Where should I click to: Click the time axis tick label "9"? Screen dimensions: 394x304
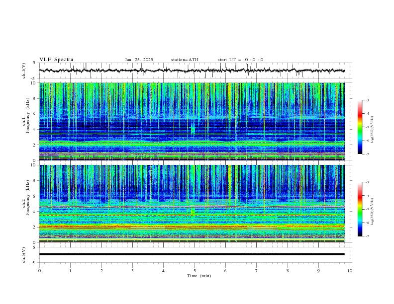point(318,271)
